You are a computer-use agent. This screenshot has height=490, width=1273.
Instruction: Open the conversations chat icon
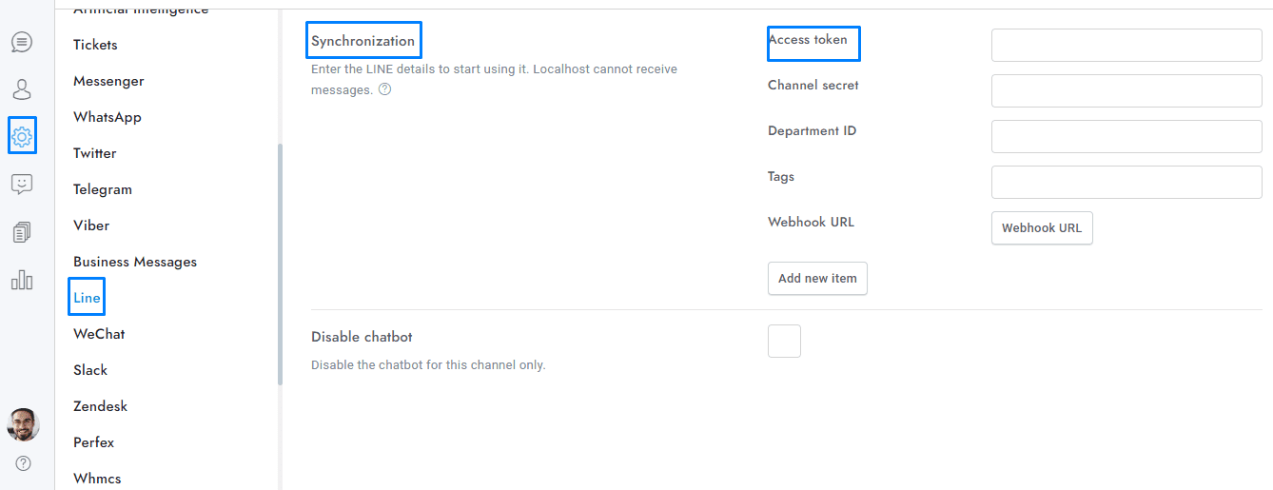point(21,42)
